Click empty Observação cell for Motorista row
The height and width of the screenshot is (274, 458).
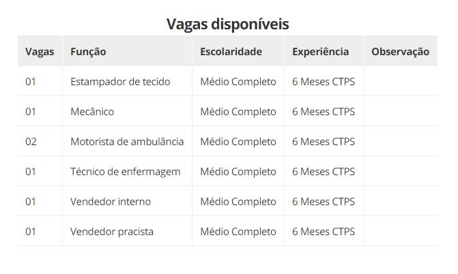click(x=401, y=142)
